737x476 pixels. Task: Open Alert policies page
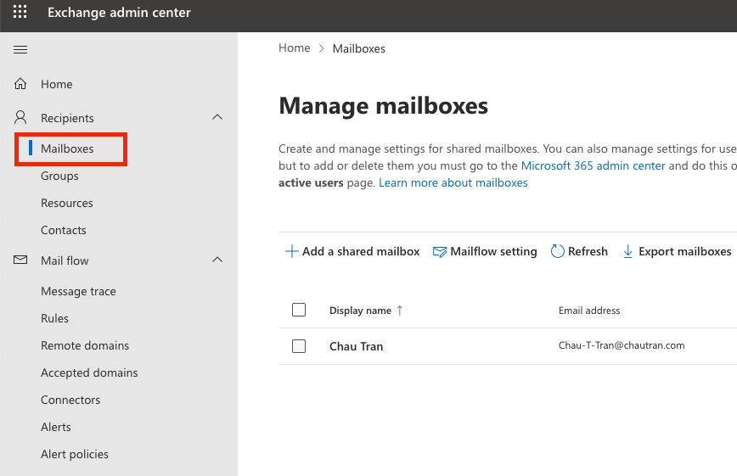point(75,455)
